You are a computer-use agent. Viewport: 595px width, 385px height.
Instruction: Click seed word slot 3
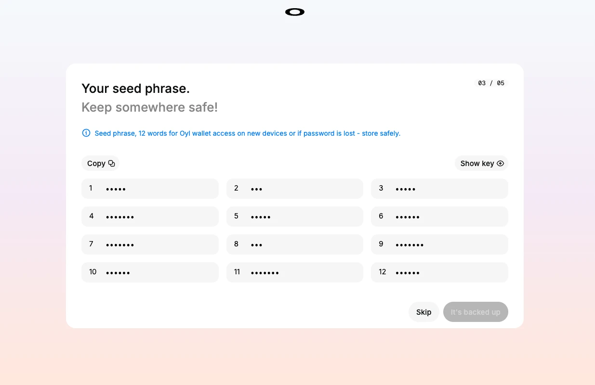439,189
